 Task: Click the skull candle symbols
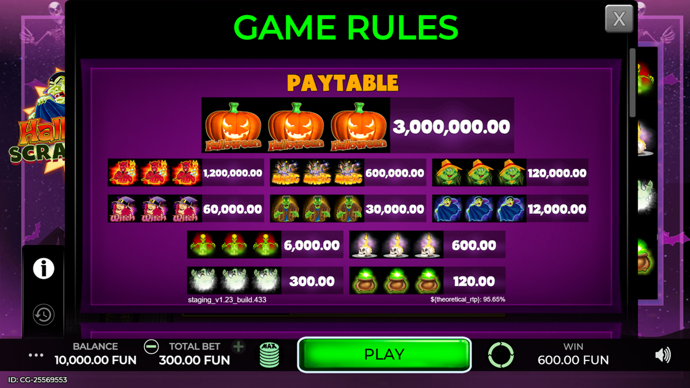397,245
